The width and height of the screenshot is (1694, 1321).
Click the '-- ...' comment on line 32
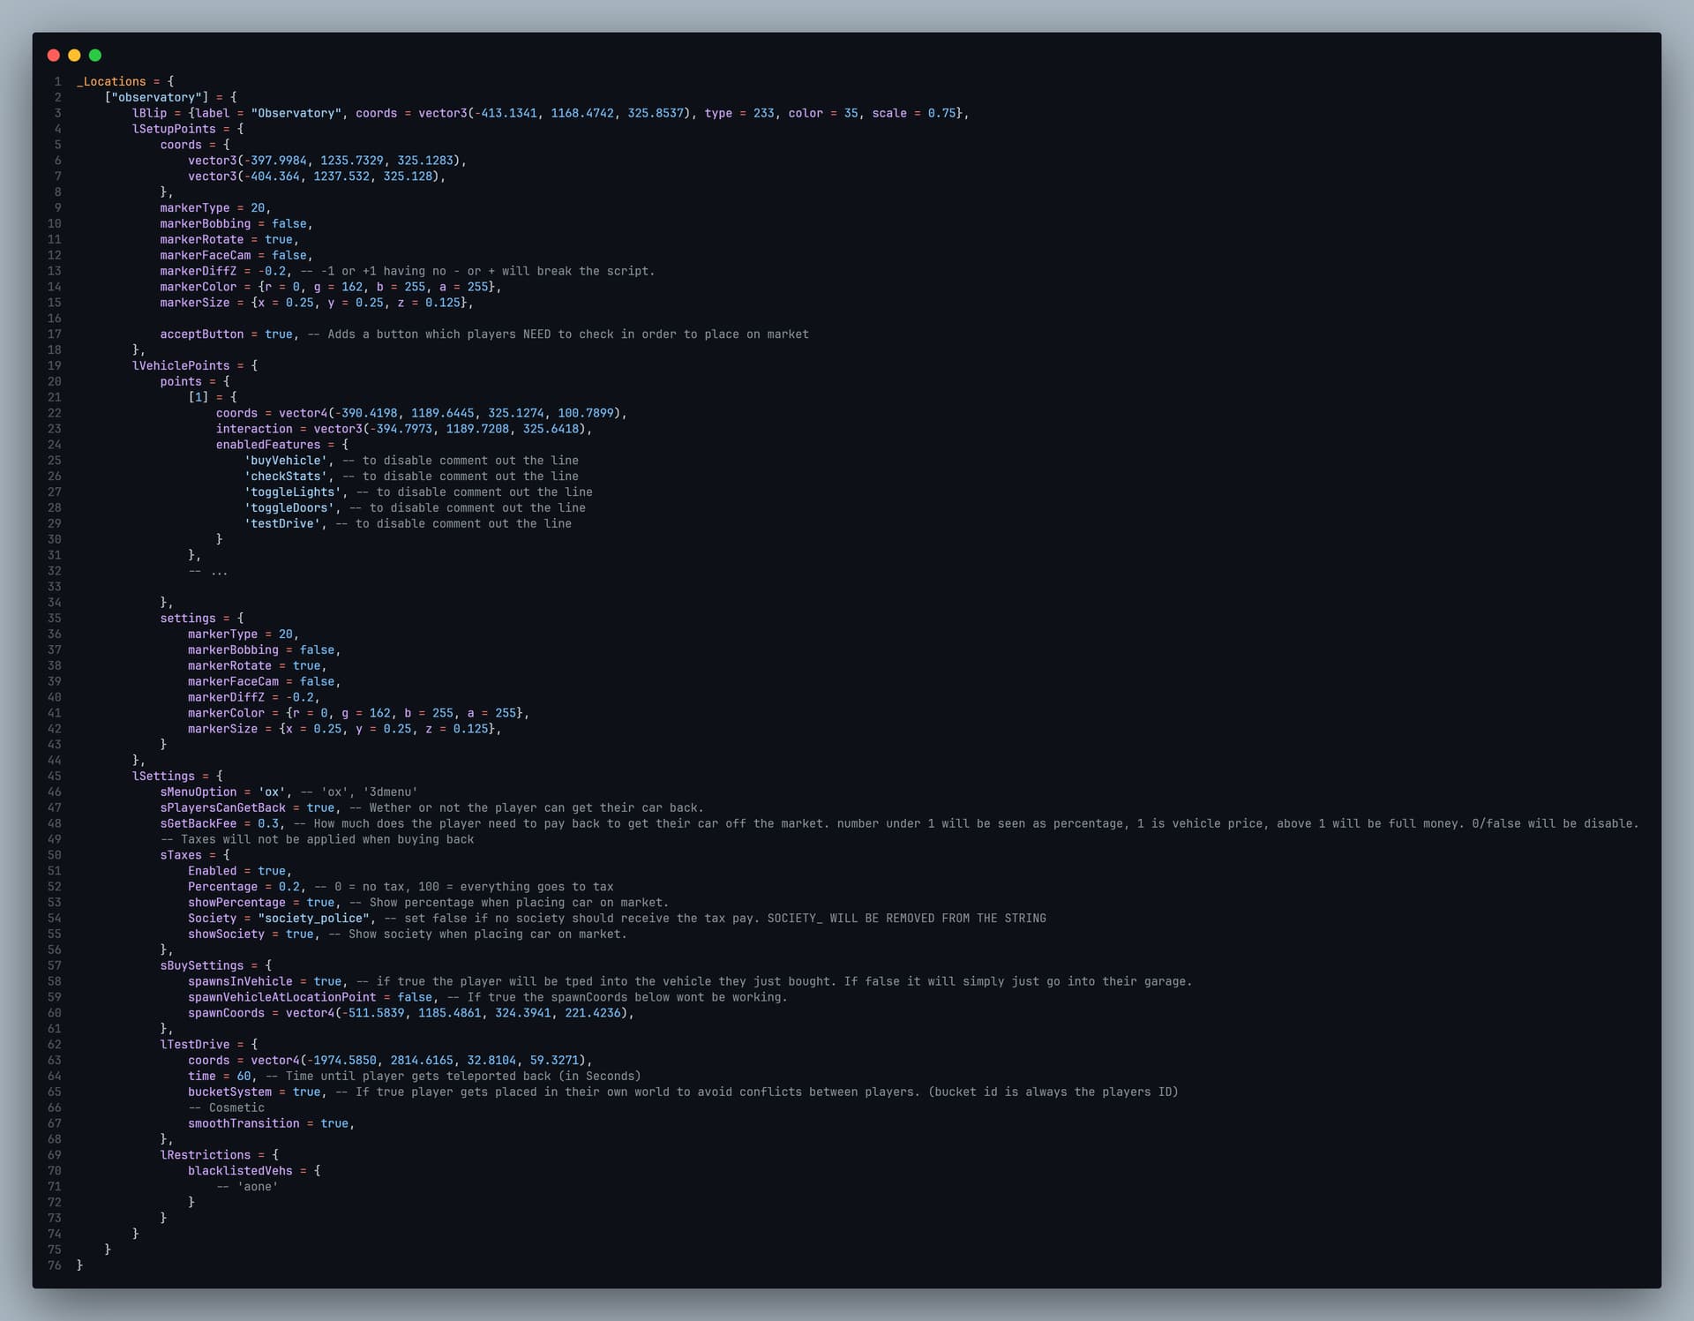click(x=208, y=571)
